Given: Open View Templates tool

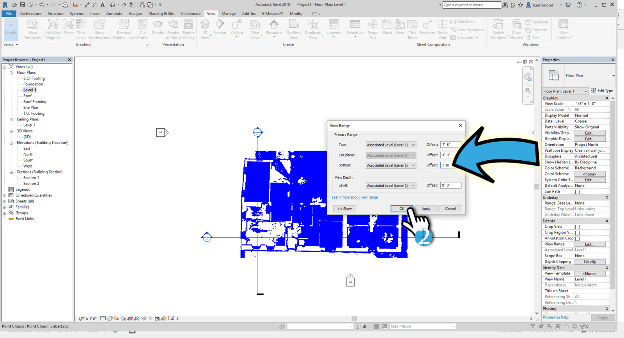Looking at the screenshot, I should [33, 29].
